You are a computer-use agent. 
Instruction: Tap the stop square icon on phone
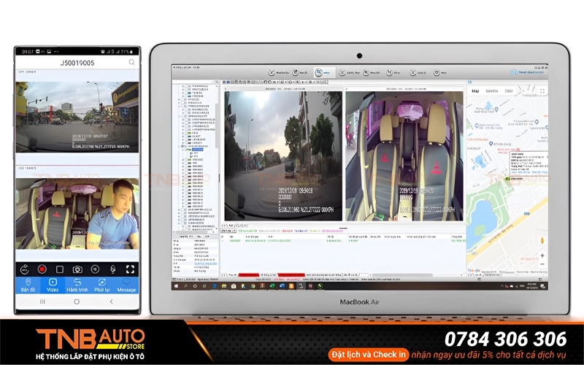59,269
